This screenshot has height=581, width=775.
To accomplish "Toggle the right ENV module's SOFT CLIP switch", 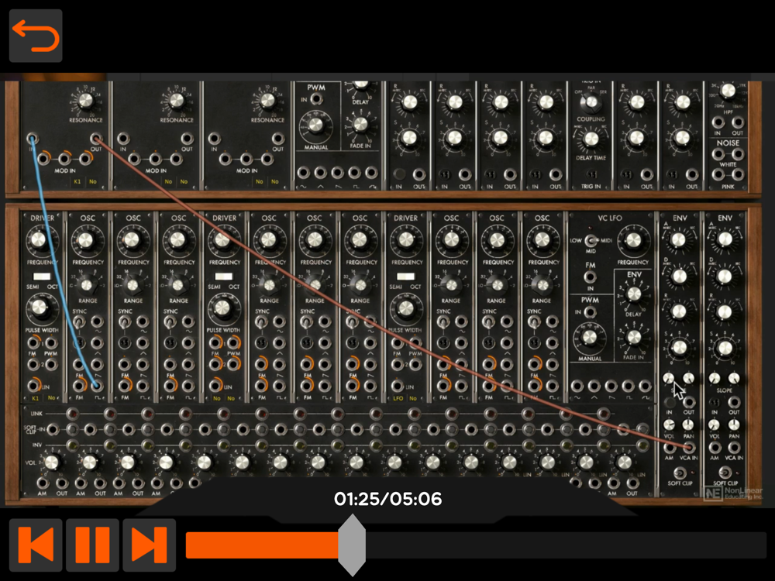I will pyautogui.click(x=725, y=473).
